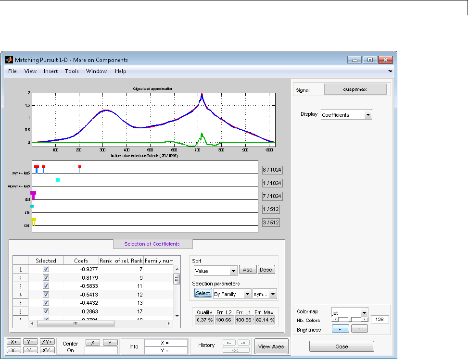Click the XY+ zoom button

tap(47, 341)
